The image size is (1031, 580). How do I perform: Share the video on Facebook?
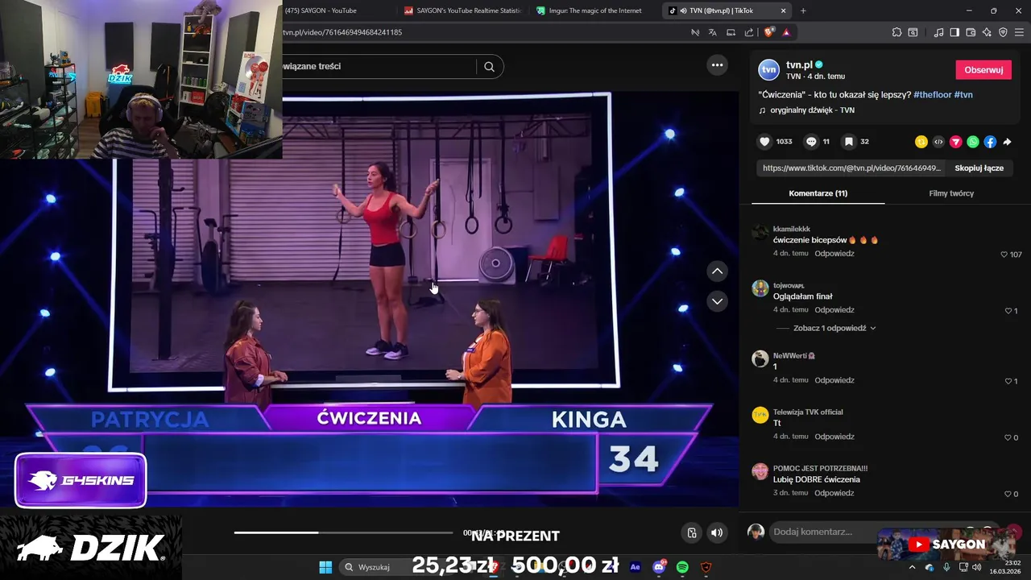pyautogui.click(x=990, y=142)
